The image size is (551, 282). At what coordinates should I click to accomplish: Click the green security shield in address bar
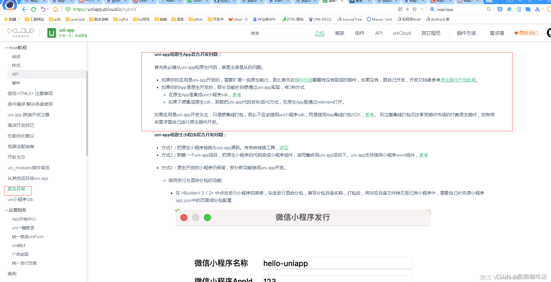[68, 9]
